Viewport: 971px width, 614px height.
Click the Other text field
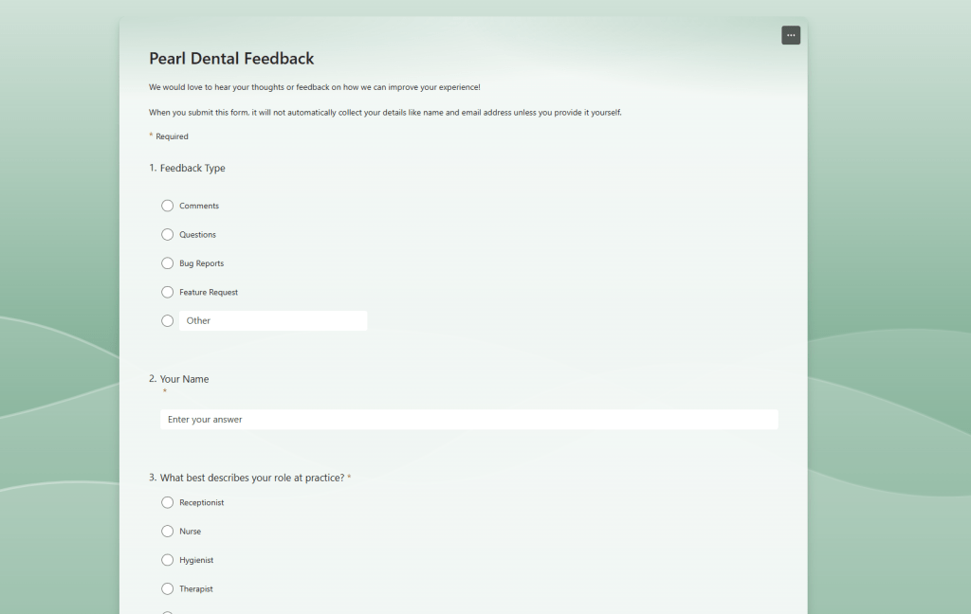pos(273,321)
